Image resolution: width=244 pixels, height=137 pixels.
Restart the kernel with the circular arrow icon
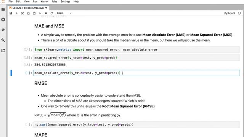[52, 13]
